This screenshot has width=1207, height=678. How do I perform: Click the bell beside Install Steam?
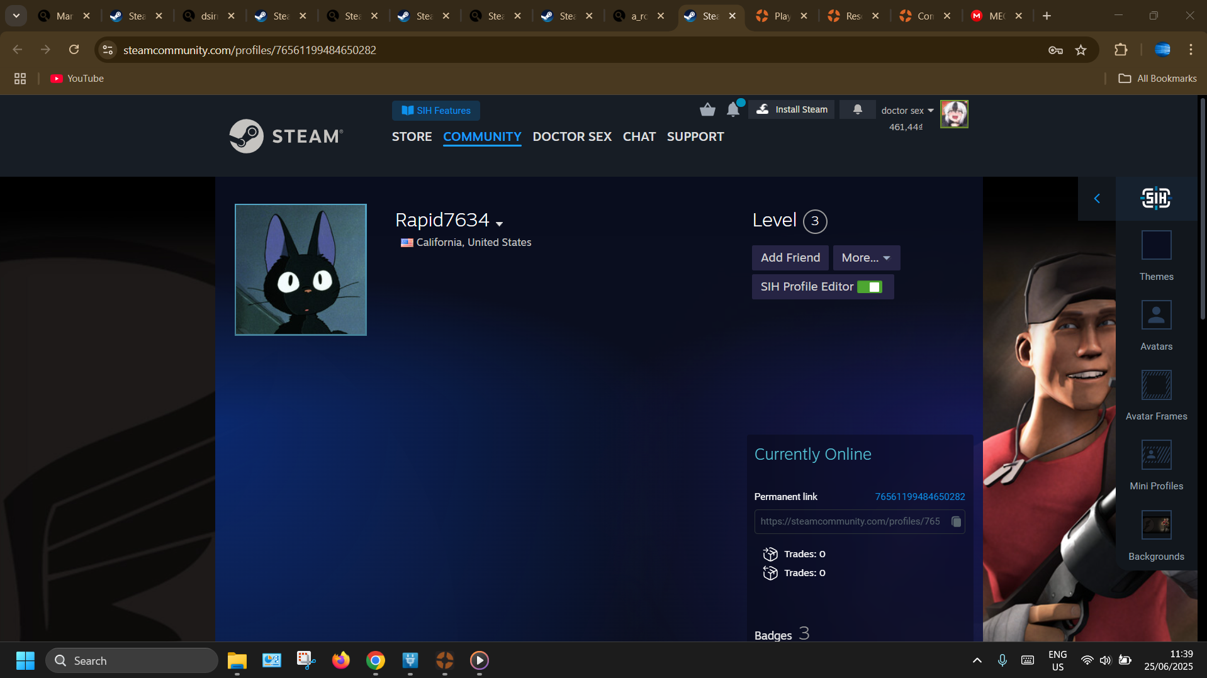coord(857,109)
